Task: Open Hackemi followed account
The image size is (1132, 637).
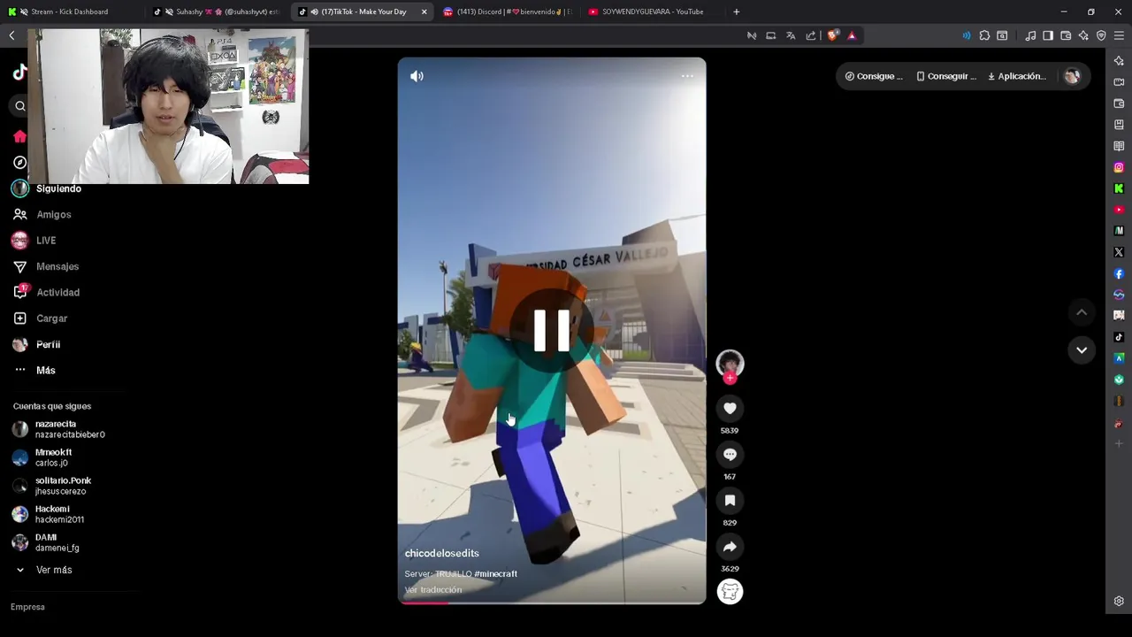Action: [58, 514]
